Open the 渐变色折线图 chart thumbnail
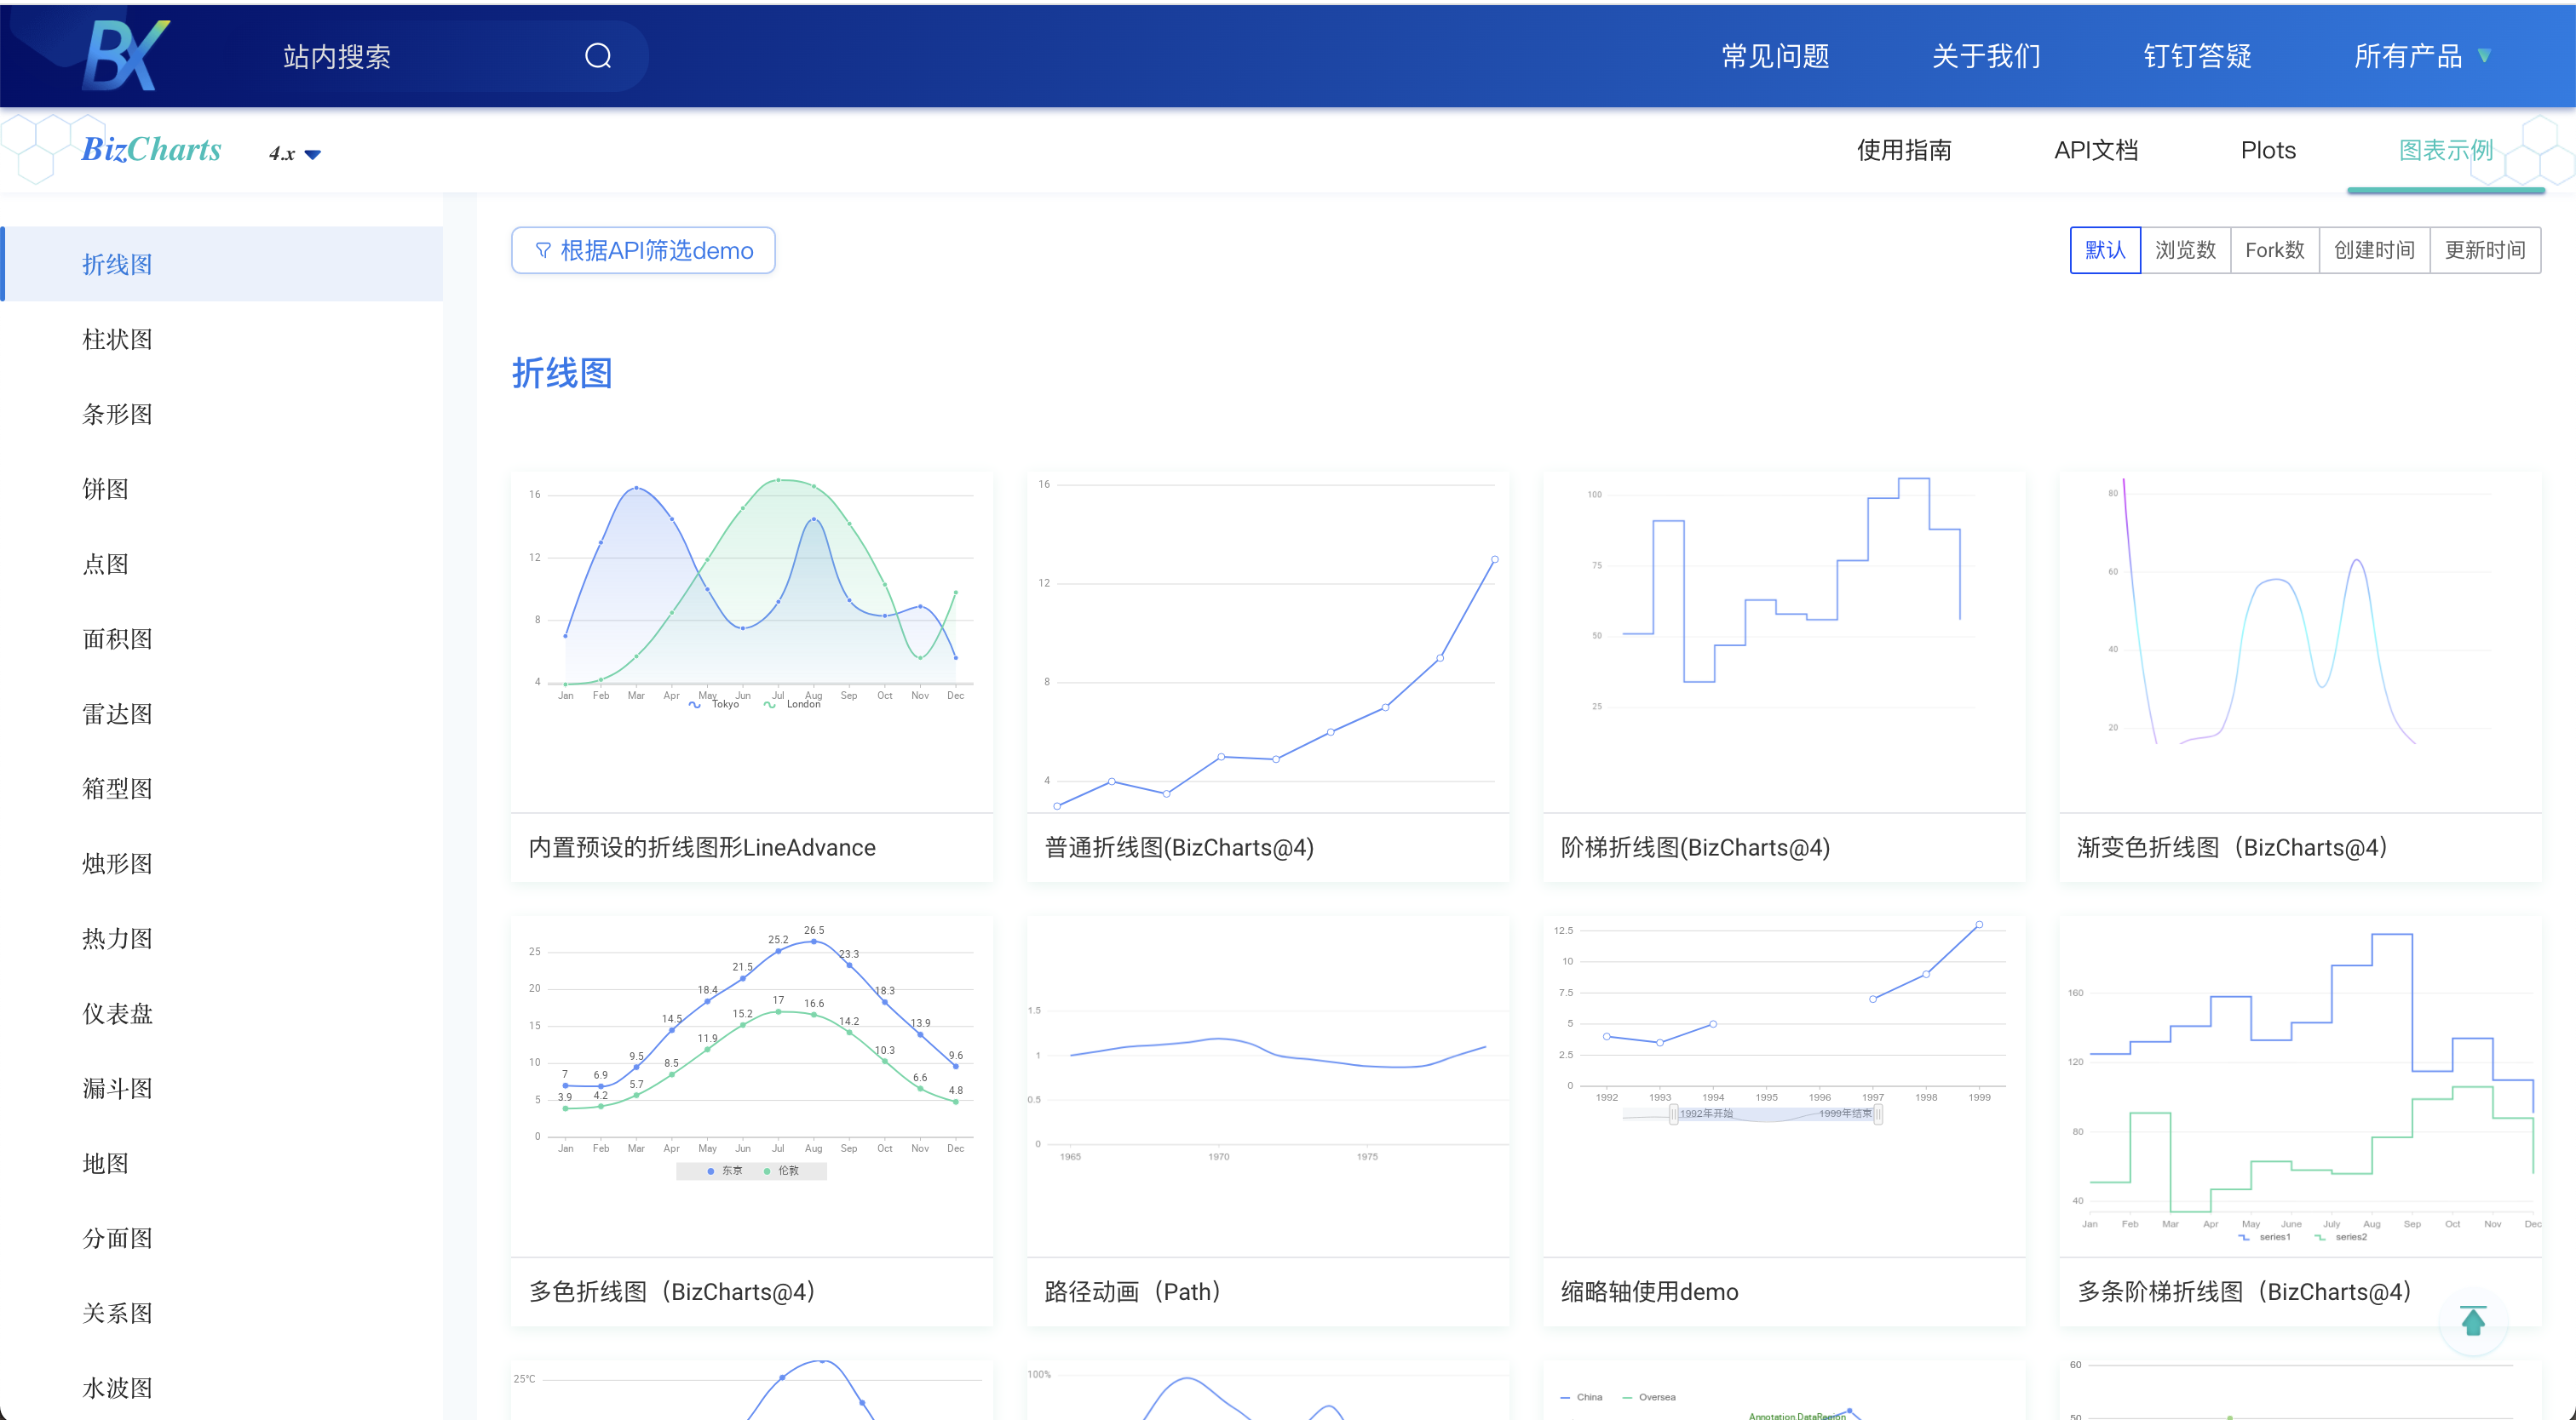Image resolution: width=2576 pixels, height=1420 pixels. [x=2300, y=642]
